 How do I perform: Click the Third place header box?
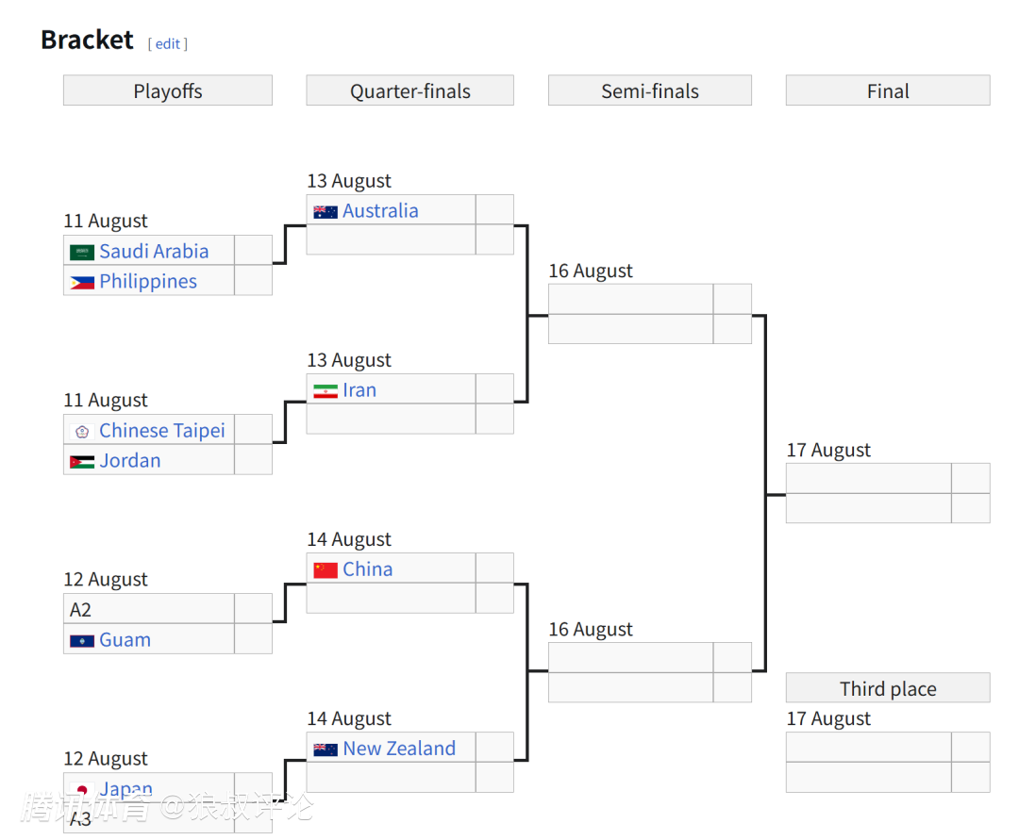tap(888, 688)
